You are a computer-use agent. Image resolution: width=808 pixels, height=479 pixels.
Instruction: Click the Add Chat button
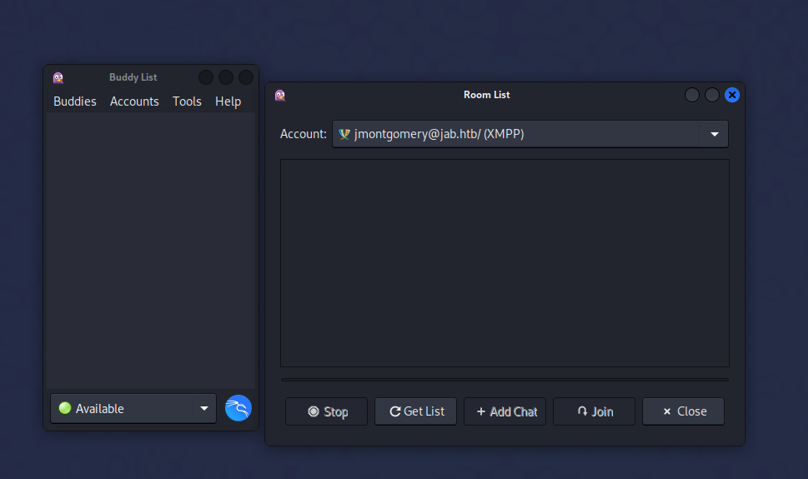coord(505,411)
